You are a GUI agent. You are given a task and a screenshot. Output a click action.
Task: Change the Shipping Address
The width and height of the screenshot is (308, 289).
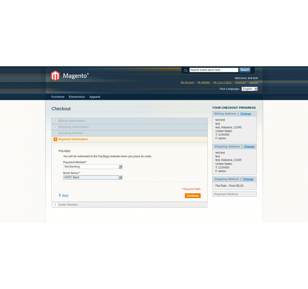click(249, 147)
